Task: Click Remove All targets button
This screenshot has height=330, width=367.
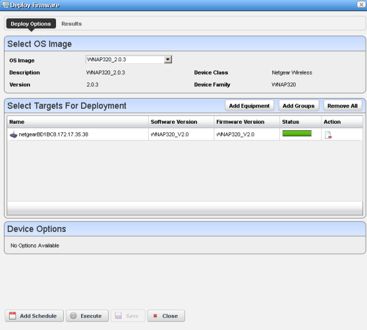Action: click(x=343, y=106)
